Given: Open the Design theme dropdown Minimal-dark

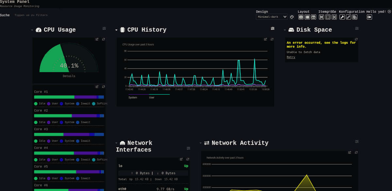Looking at the screenshot, I should (x=272, y=17).
